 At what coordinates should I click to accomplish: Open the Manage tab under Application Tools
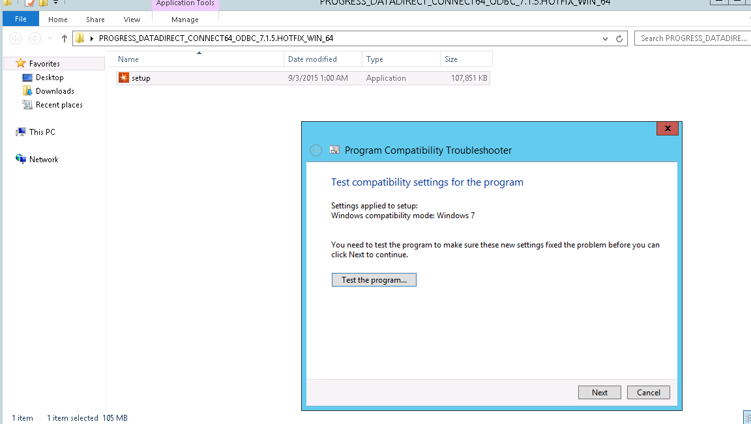coord(185,20)
